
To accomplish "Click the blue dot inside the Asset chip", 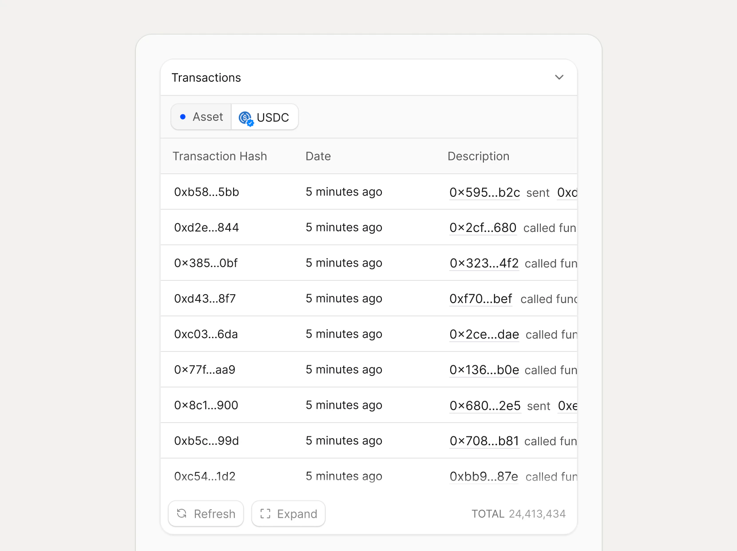I will pyautogui.click(x=183, y=117).
